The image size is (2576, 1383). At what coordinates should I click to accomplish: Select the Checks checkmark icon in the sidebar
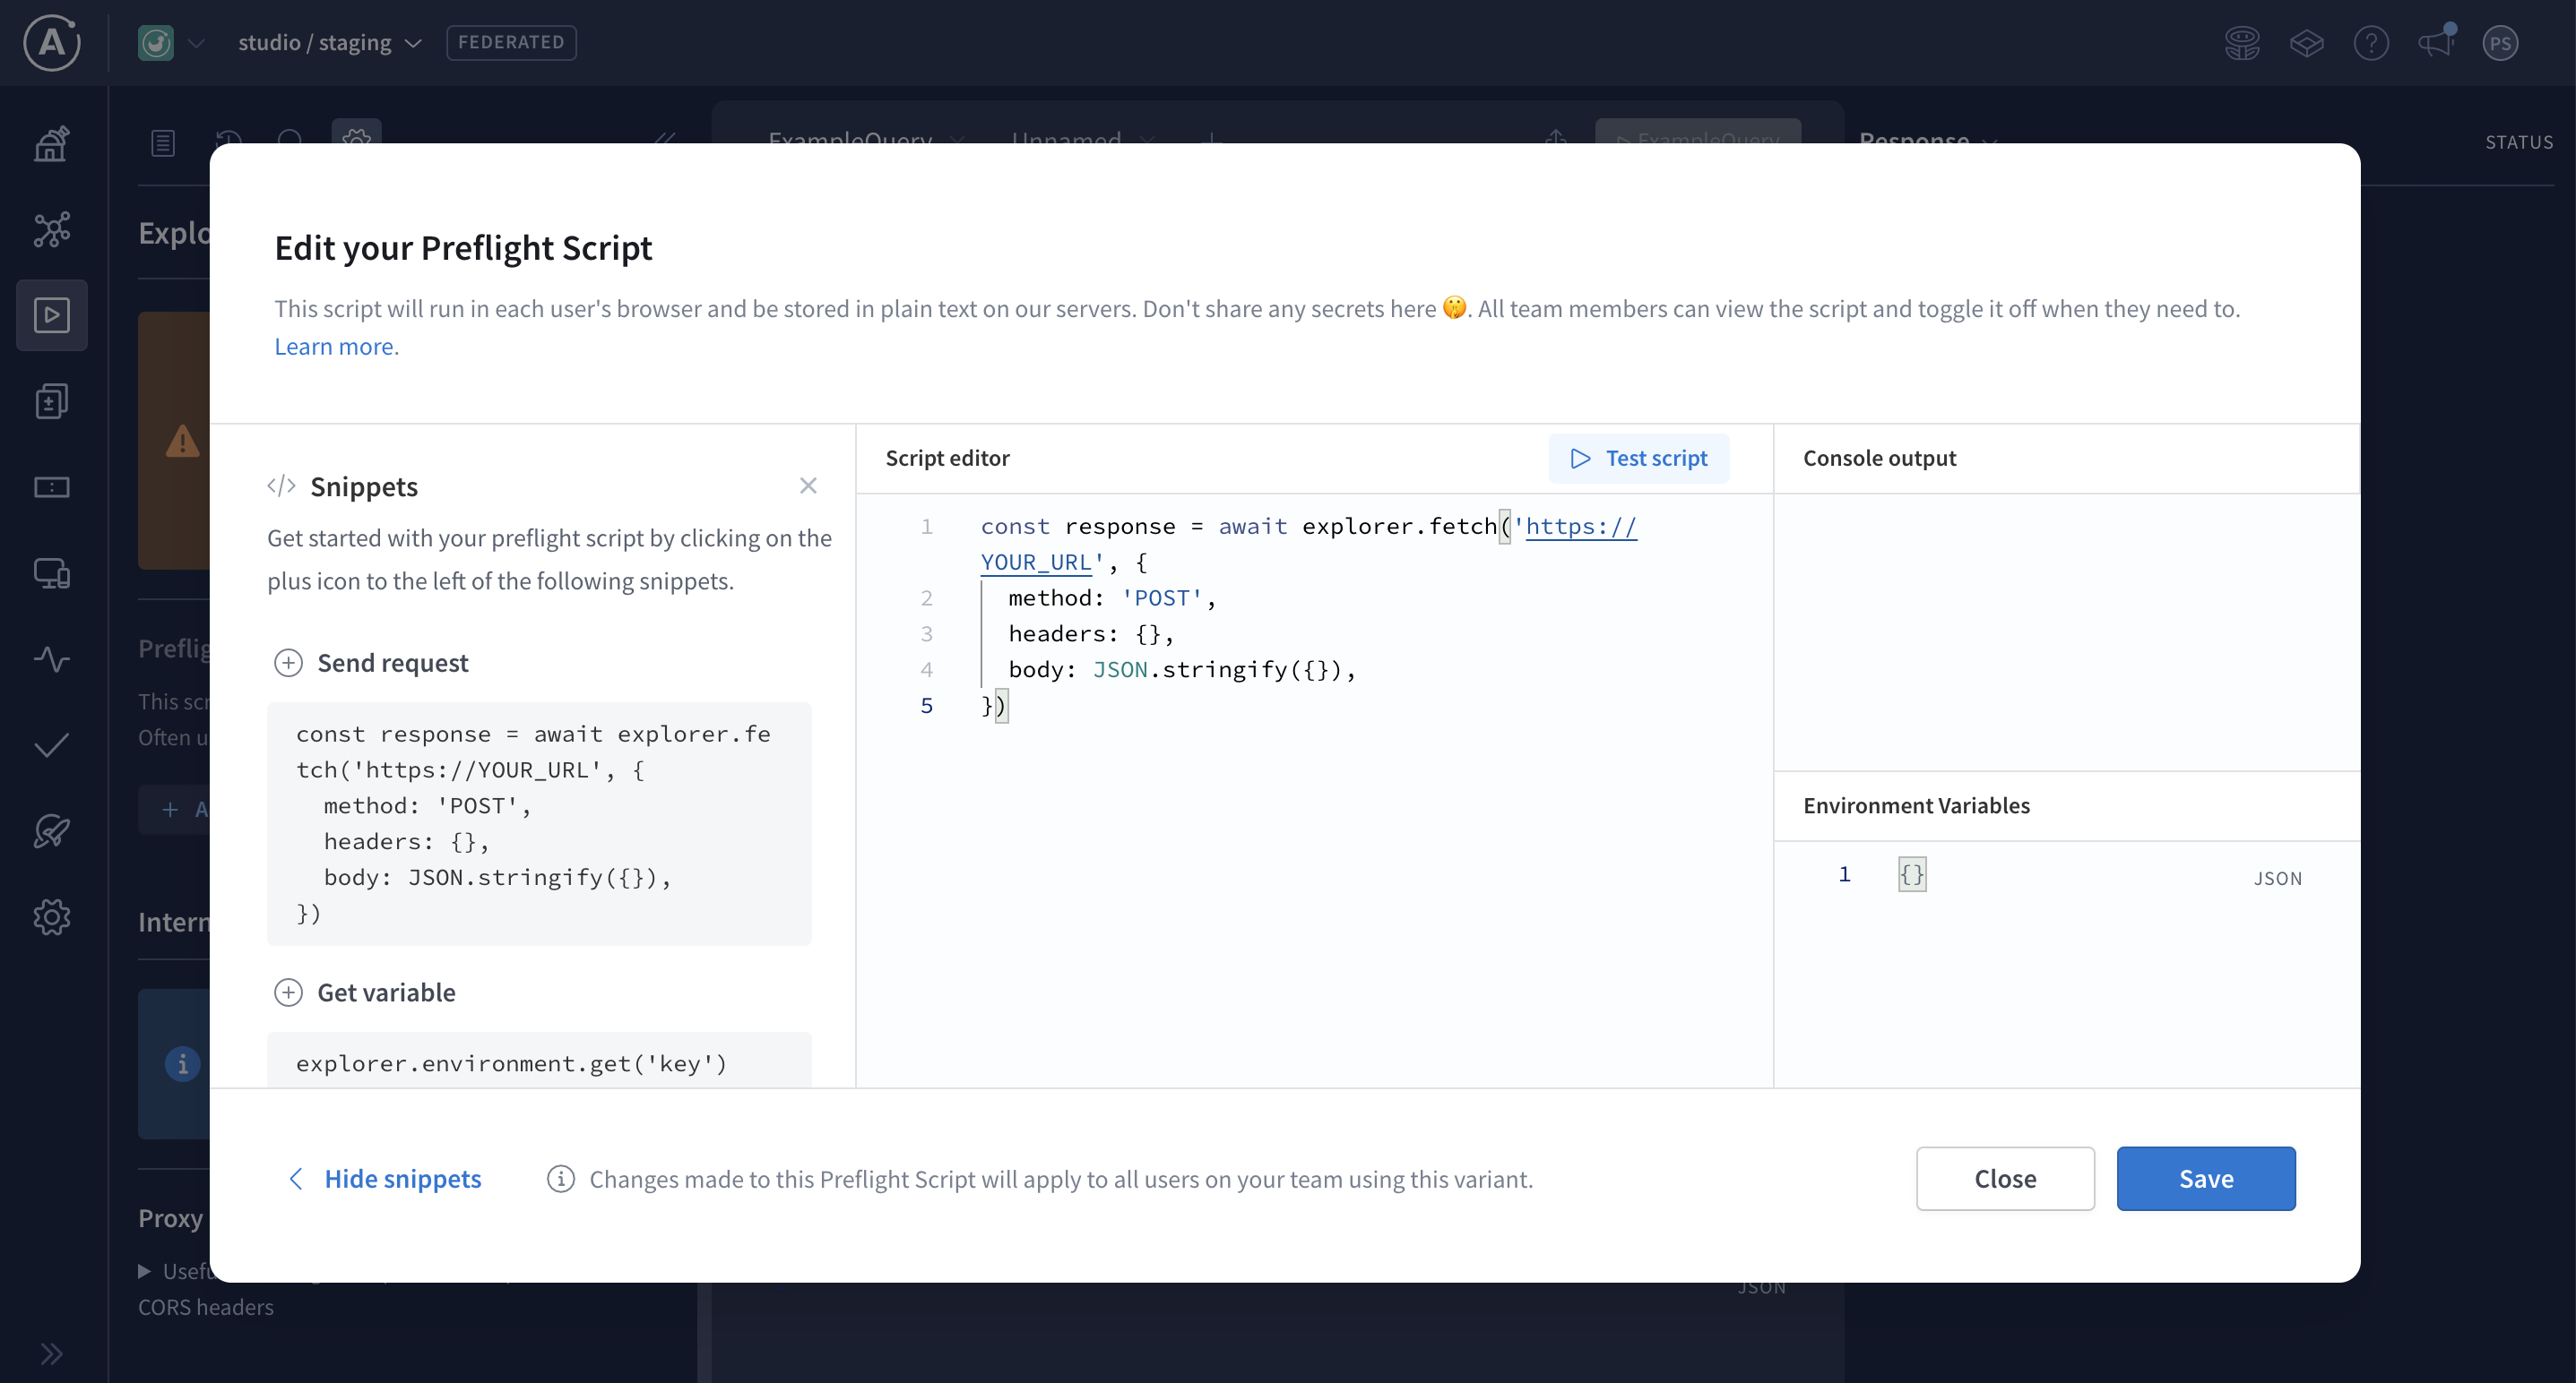click(52, 744)
